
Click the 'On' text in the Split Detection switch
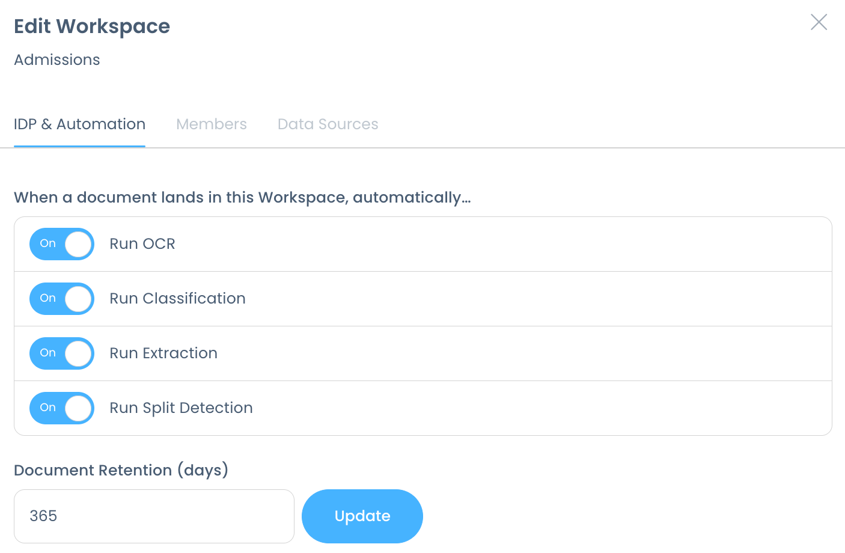(x=48, y=408)
